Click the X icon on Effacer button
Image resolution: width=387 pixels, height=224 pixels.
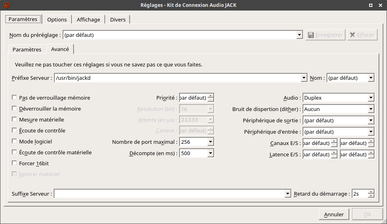tap(353, 35)
